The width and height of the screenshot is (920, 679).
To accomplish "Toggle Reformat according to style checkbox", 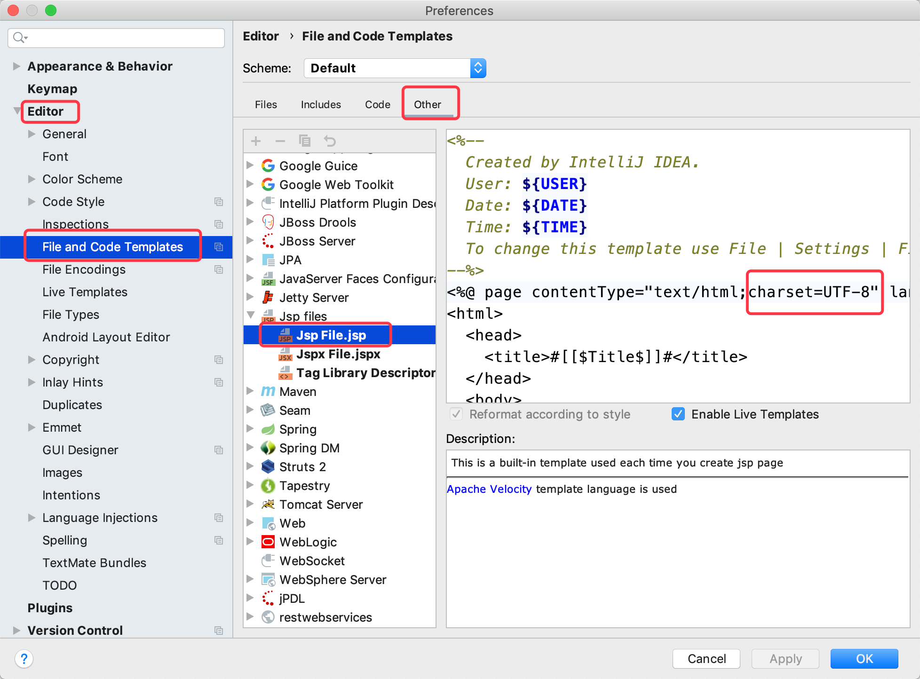I will click(x=456, y=414).
